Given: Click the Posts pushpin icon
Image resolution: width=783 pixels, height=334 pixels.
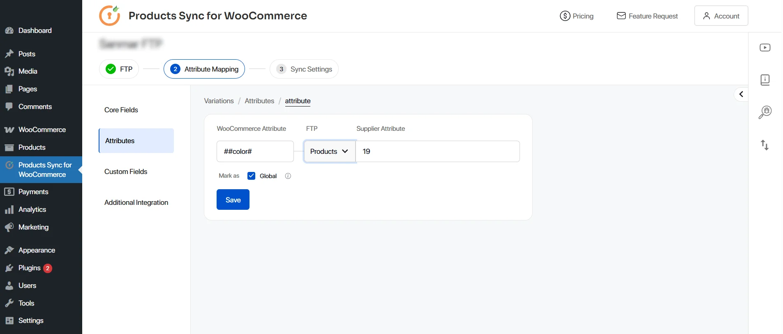Looking at the screenshot, I should (x=9, y=54).
